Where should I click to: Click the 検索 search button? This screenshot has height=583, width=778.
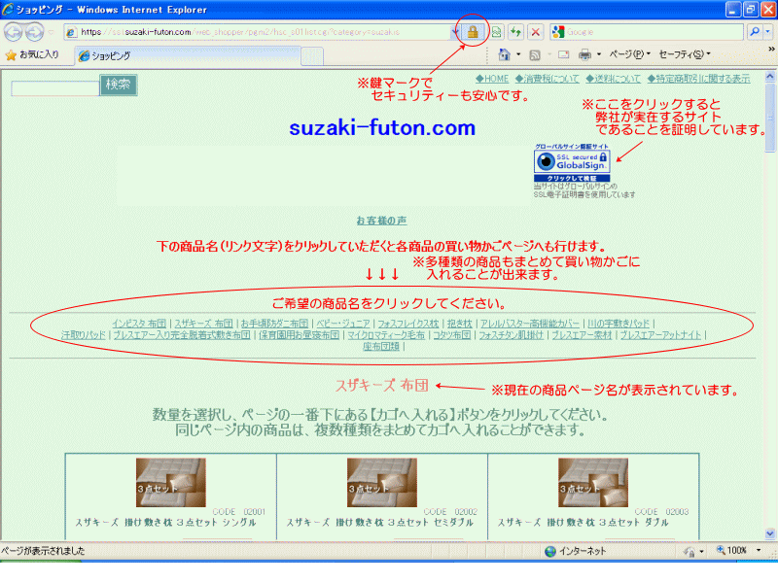coord(118,85)
